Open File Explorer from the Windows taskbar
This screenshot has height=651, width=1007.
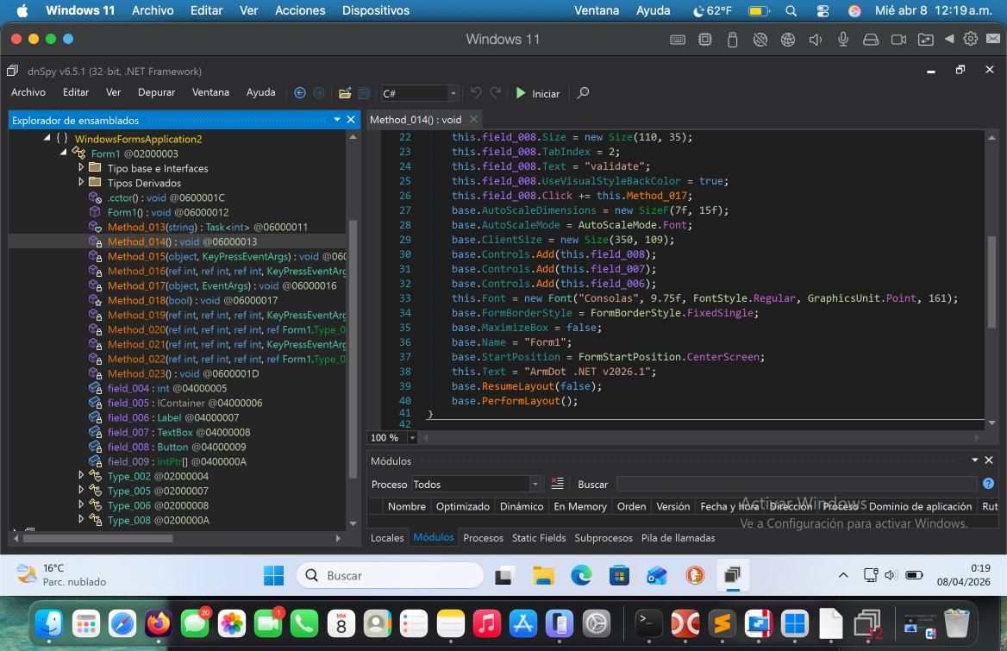(542, 575)
